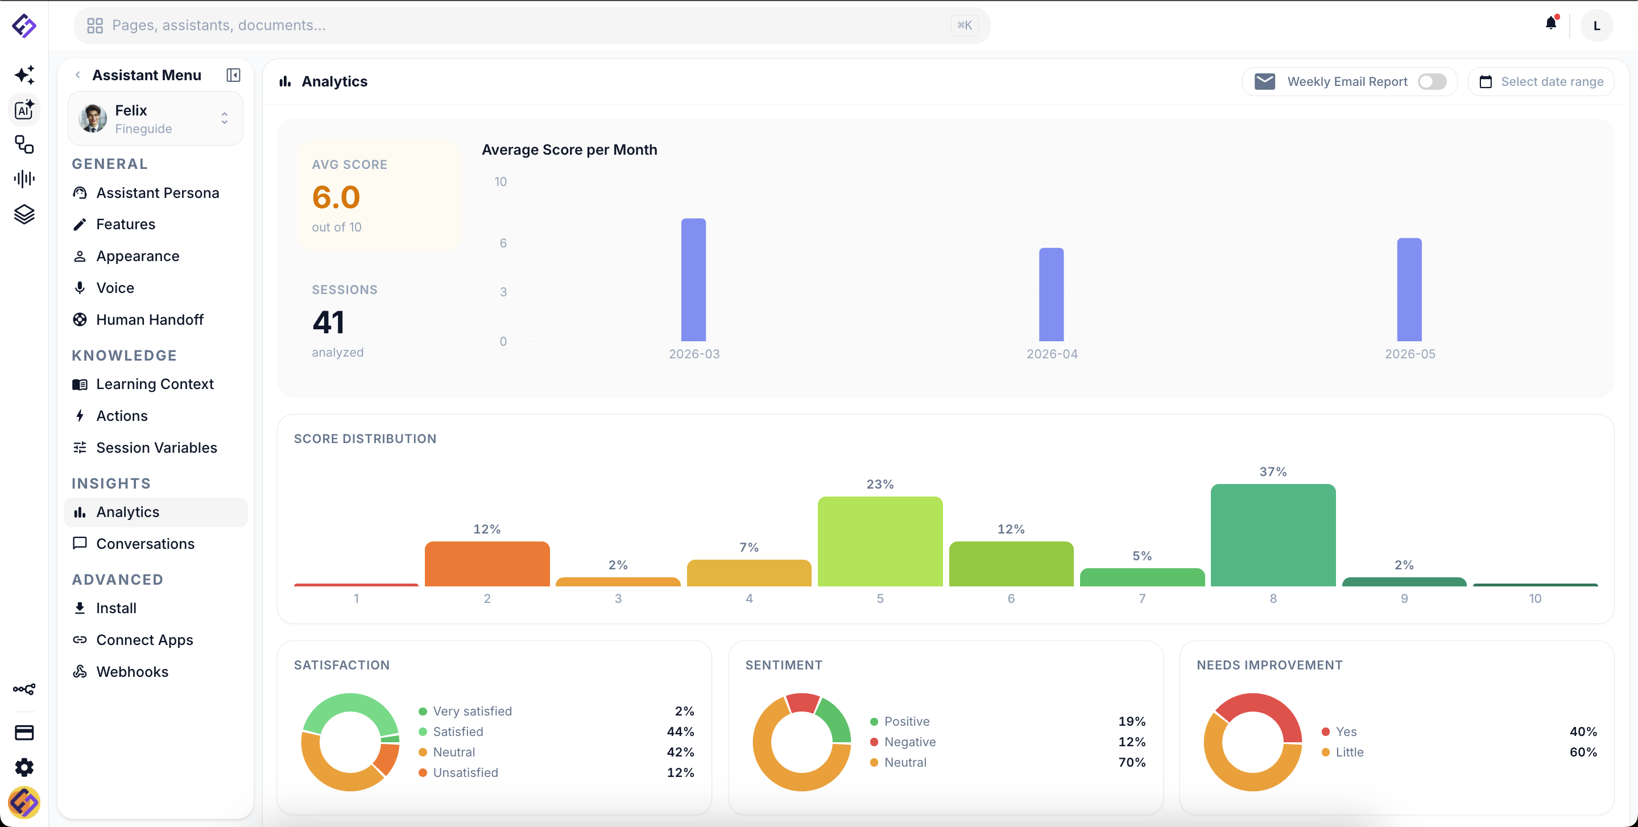
Task: Click the 41 sessions analyzed value
Action: click(x=328, y=322)
